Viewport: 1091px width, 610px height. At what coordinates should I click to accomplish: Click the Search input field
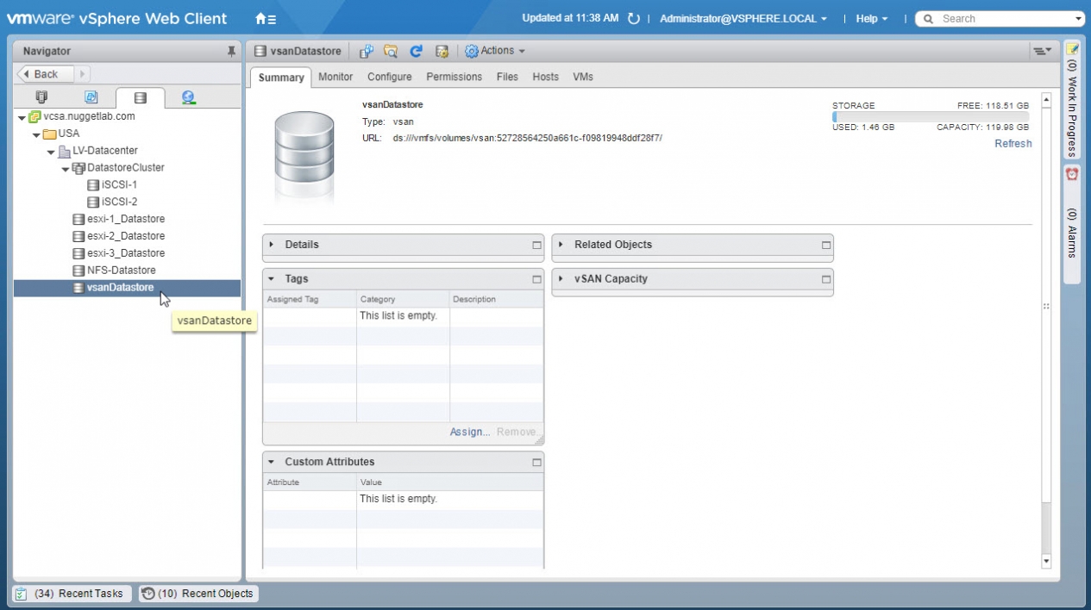pyautogui.click(x=1000, y=19)
